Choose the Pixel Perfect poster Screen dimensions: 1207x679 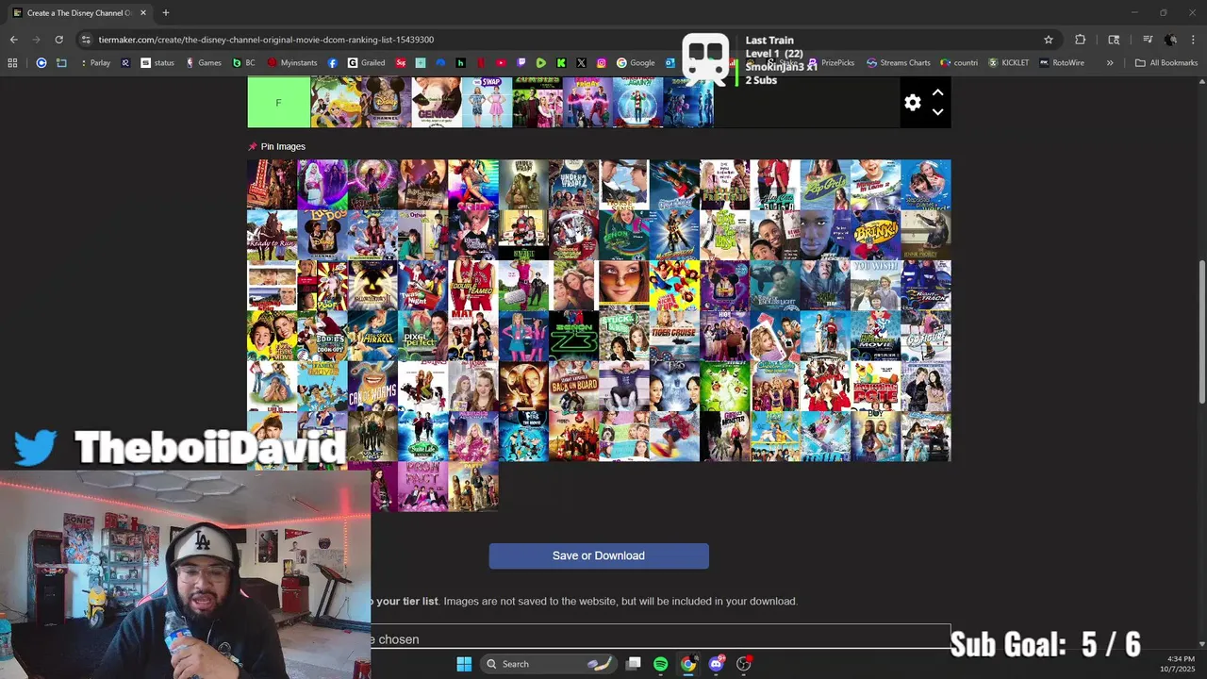(x=422, y=336)
